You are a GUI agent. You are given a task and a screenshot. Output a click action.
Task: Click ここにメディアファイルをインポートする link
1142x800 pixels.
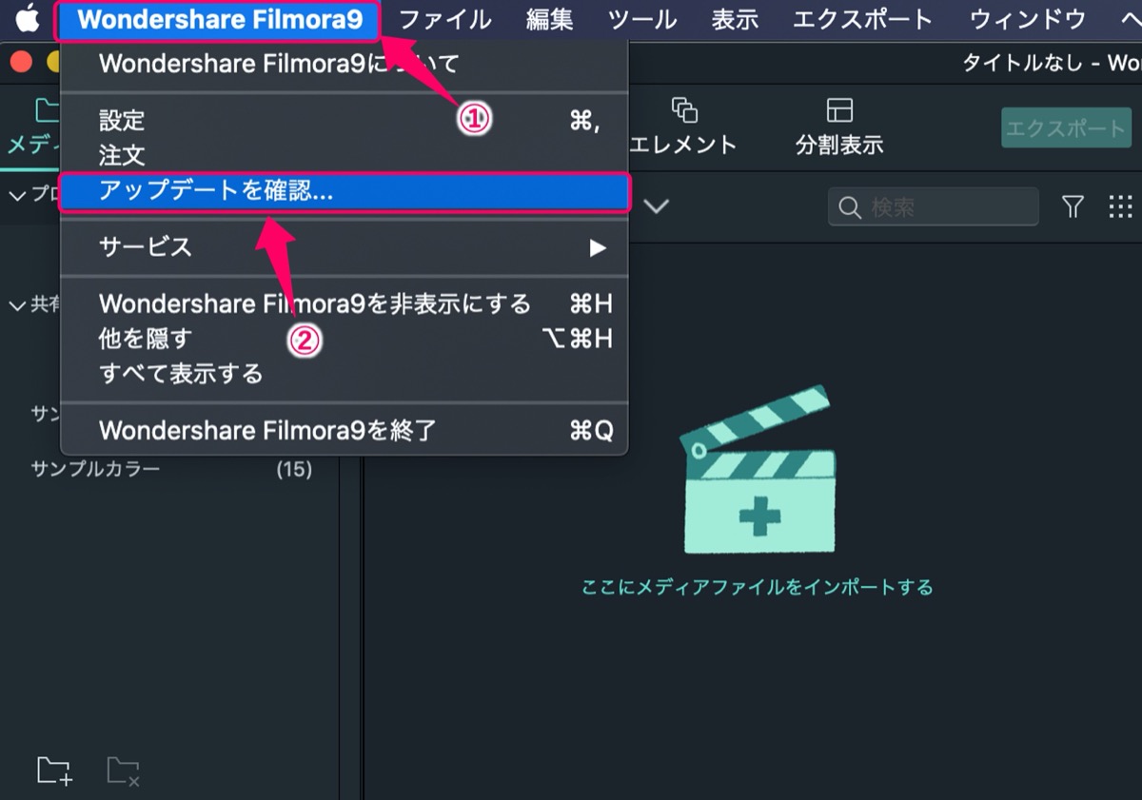[758, 587]
